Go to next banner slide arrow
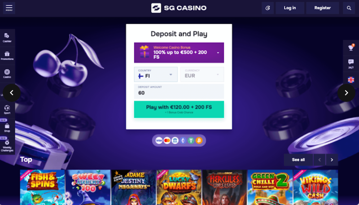Viewport: 359px width, 205px height. (346, 93)
